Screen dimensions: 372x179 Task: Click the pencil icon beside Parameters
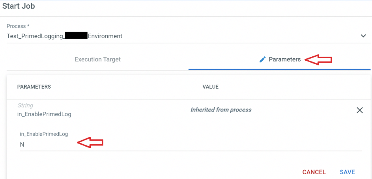(262, 60)
